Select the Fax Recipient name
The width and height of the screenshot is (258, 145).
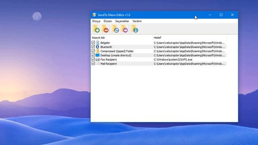(108, 60)
